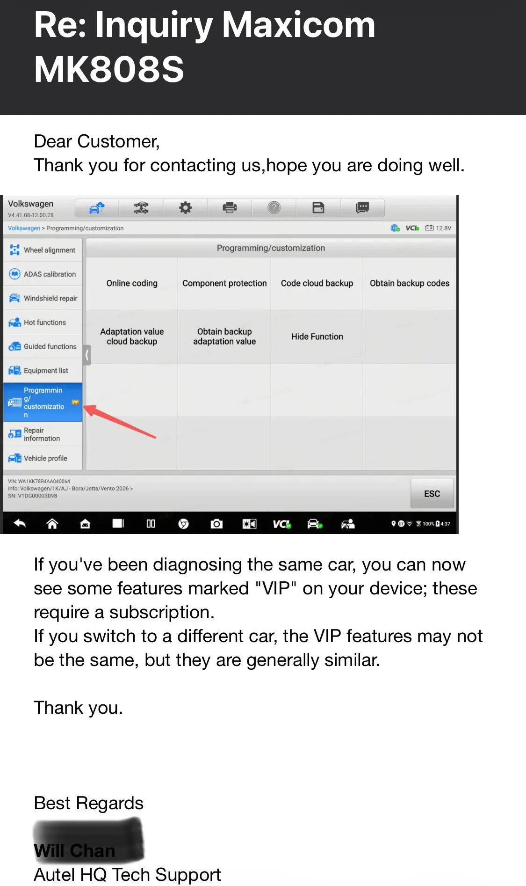Tap the back arrow in the bottom bar

(x=20, y=524)
